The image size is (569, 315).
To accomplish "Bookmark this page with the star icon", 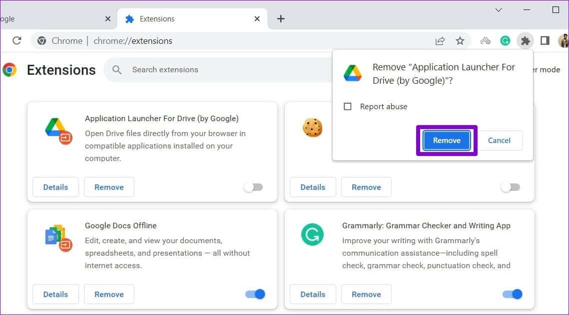I will 460,40.
